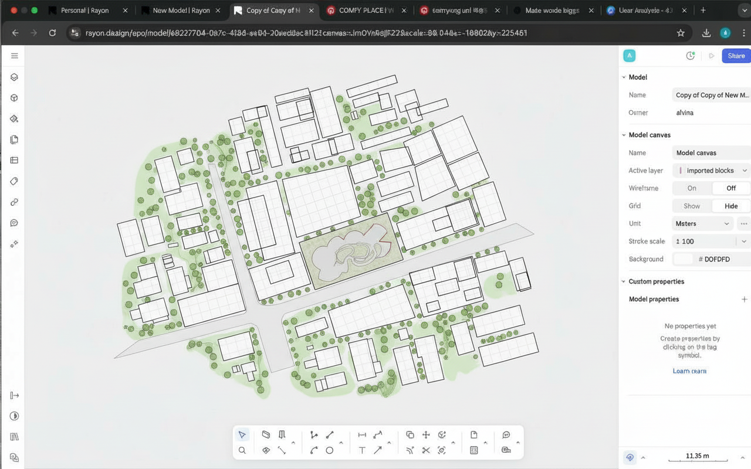Open the tags panel in sidebar

pyautogui.click(x=14, y=181)
